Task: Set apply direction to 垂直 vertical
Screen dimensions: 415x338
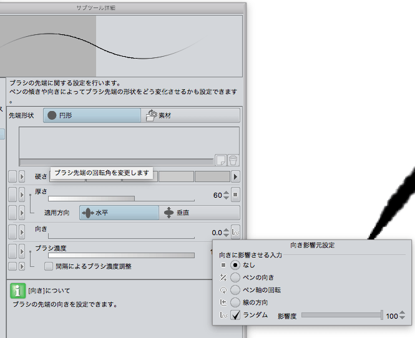Action: (198, 213)
